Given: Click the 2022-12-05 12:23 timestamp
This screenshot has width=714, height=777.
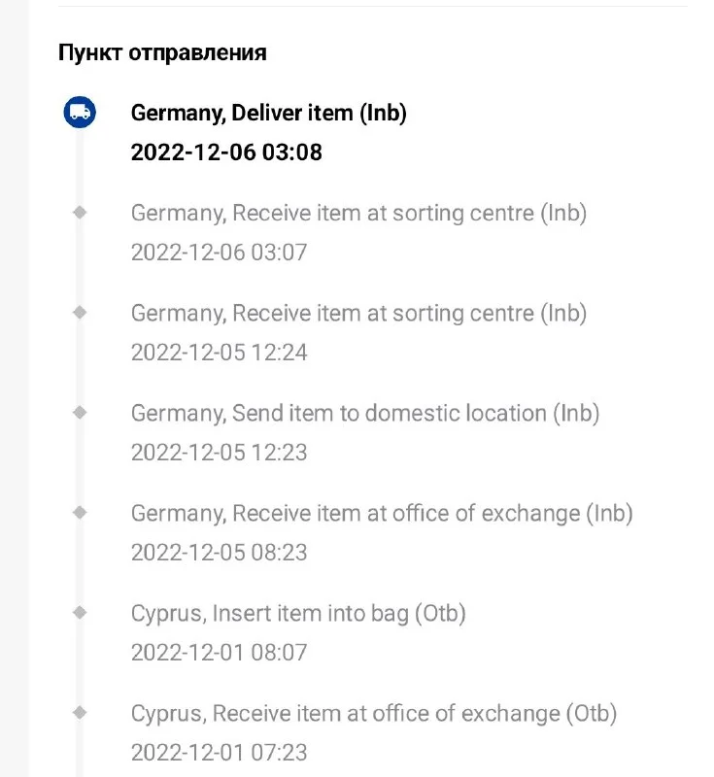Looking at the screenshot, I should 219,453.
